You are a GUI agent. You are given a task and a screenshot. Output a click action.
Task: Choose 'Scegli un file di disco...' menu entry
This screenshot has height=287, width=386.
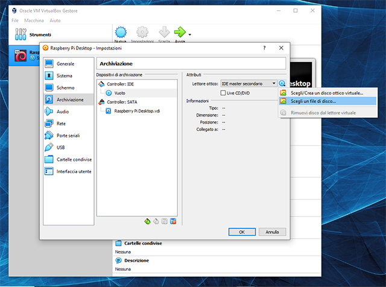click(313, 101)
